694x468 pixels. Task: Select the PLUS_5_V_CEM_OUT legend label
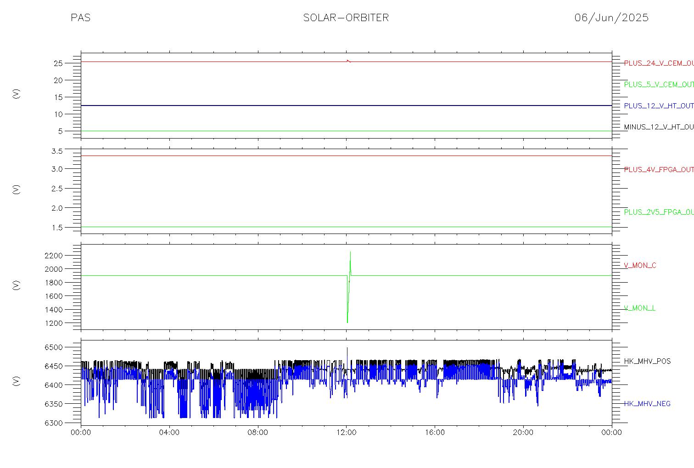tap(659, 84)
